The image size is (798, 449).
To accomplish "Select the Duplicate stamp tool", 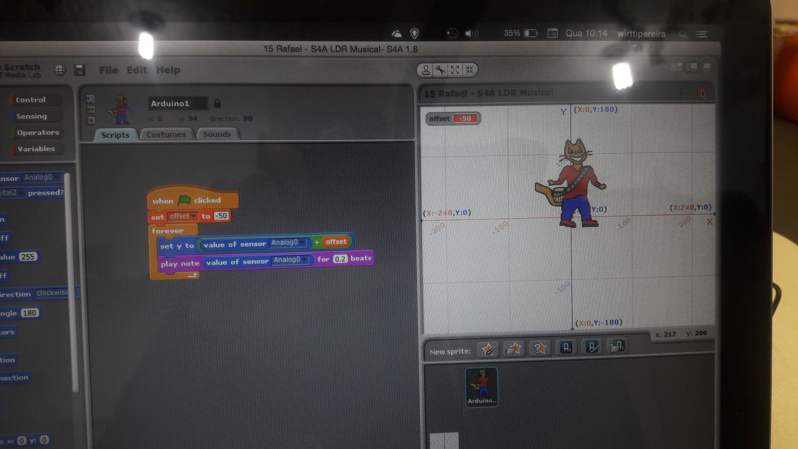I will coord(426,70).
